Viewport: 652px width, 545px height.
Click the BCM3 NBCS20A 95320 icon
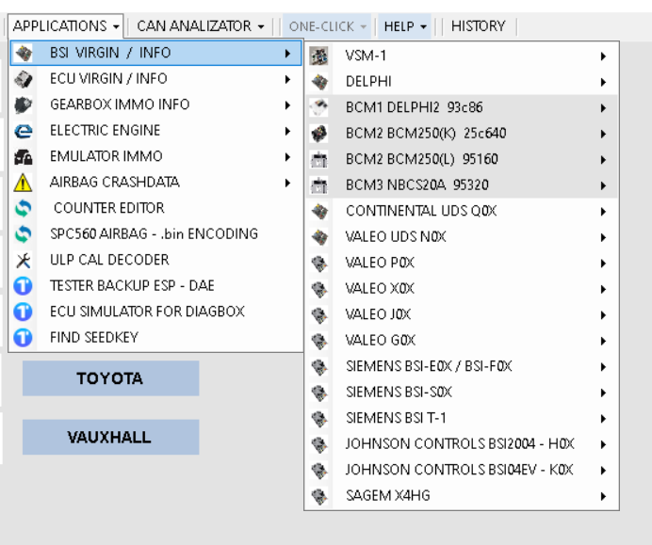point(318,184)
